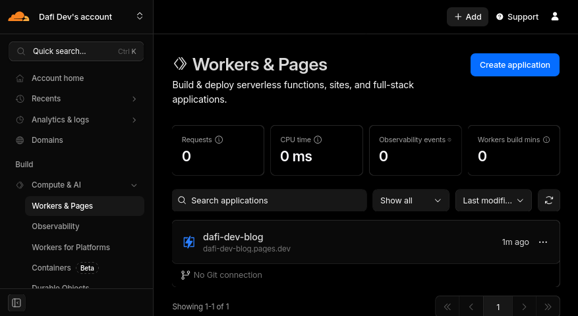This screenshot has height=316, width=578.
Task: Open the account switcher chevrons
Action: coord(140,16)
